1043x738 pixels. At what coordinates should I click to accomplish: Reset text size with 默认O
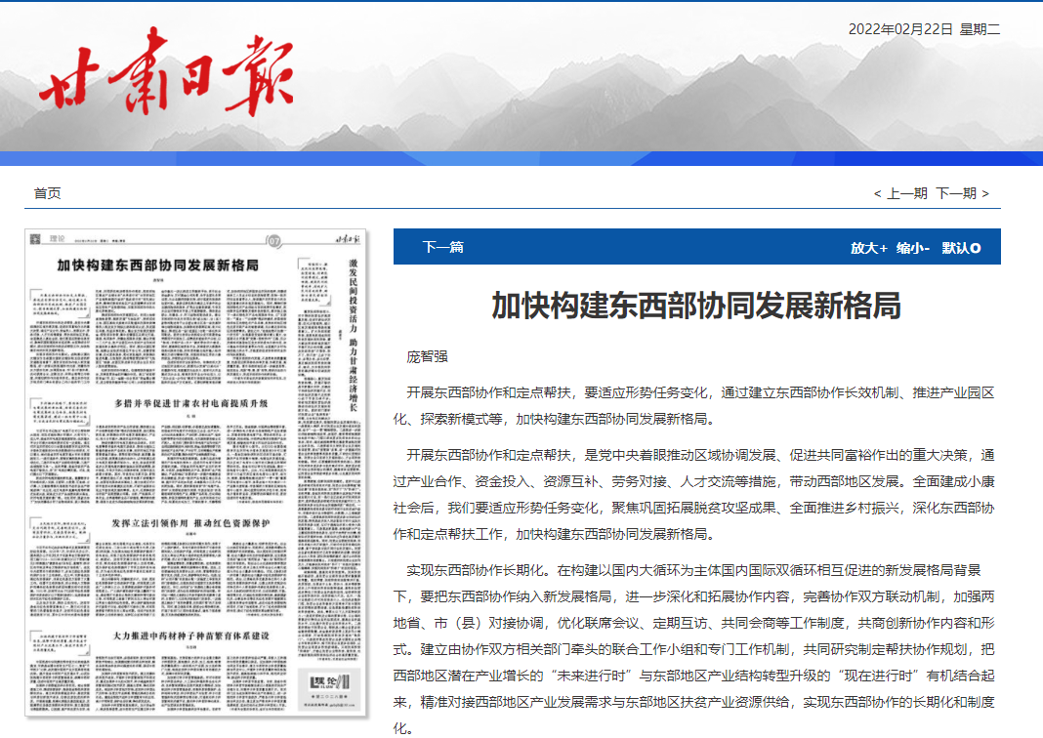(x=961, y=248)
